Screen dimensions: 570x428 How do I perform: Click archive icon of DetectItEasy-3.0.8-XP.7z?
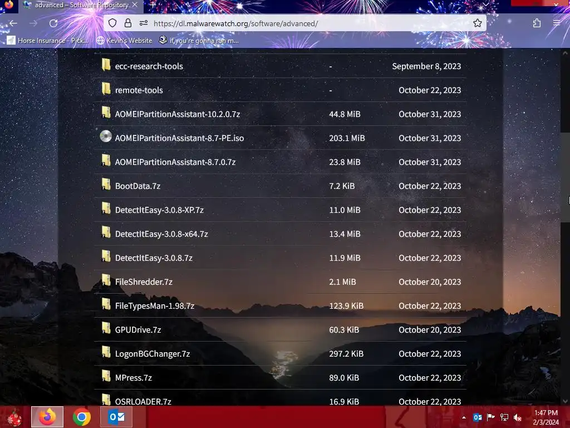(x=106, y=208)
